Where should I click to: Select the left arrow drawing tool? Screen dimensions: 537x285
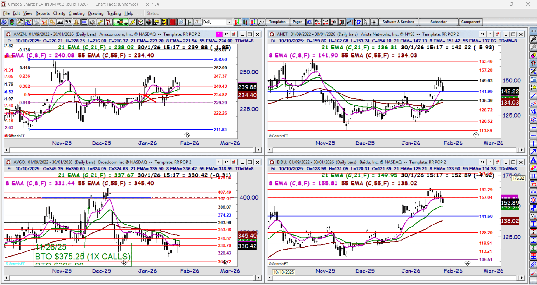533,128
